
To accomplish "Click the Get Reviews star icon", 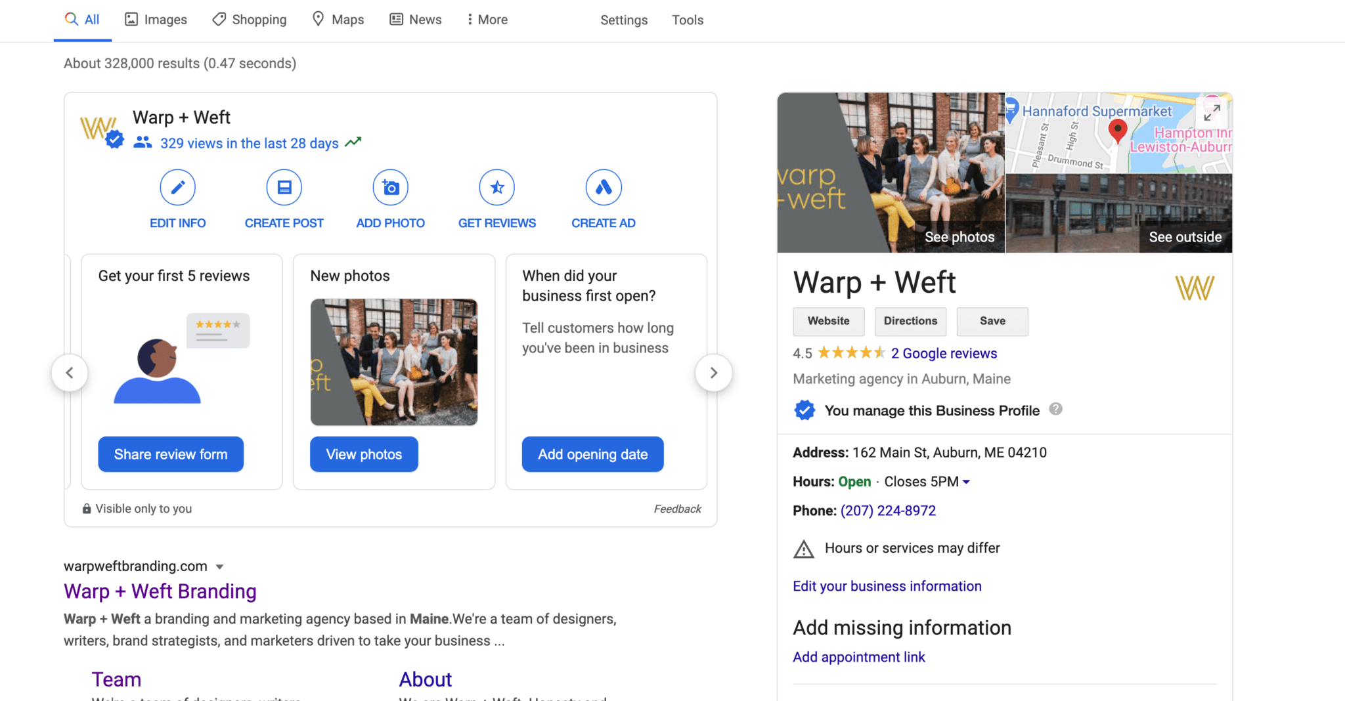I will click(x=496, y=188).
